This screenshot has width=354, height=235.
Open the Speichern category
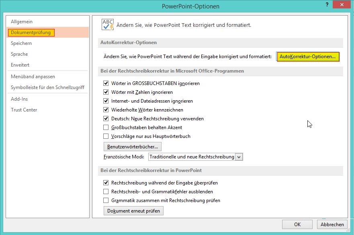pyautogui.click(x=21, y=43)
